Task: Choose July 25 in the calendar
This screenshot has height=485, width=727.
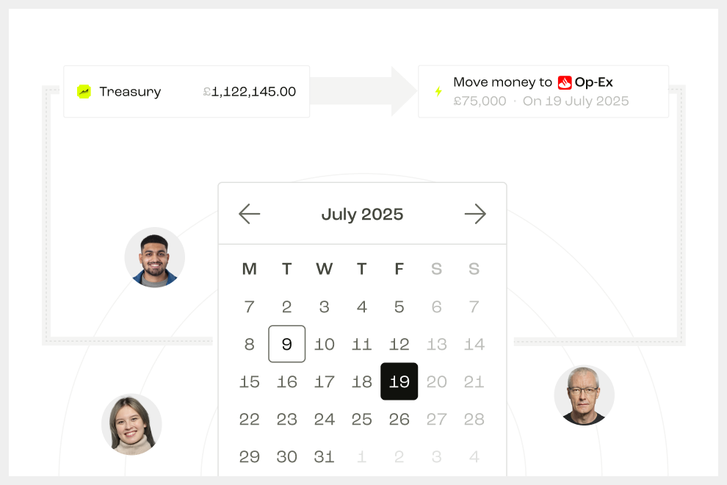Action: [361, 419]
